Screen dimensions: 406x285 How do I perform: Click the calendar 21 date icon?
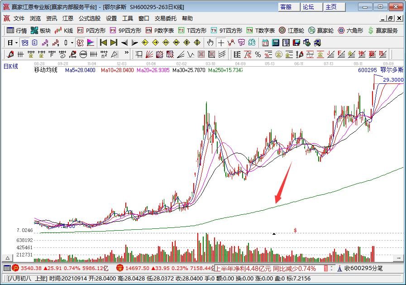[265, 43]
